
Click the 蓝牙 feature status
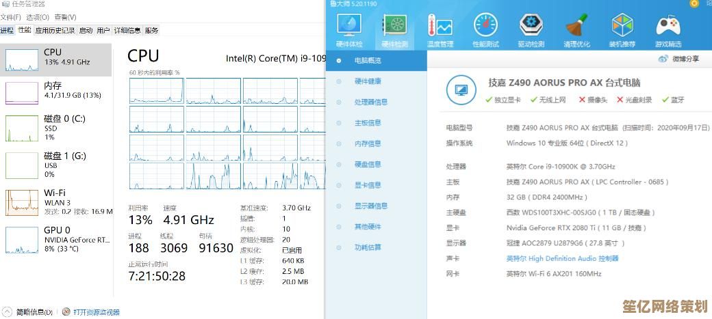pos(673,100)
